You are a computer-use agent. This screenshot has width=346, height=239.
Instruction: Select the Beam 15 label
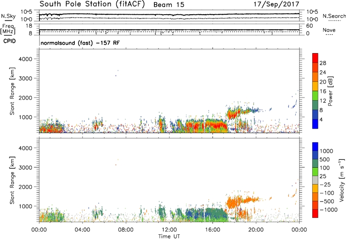(169, 5)
